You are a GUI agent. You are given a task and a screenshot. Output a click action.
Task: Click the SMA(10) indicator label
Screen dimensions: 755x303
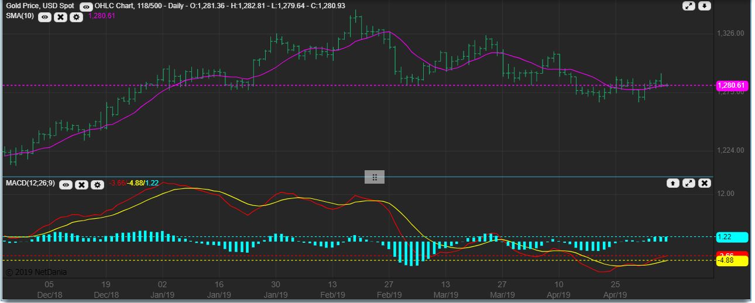(x=20, y=16)
